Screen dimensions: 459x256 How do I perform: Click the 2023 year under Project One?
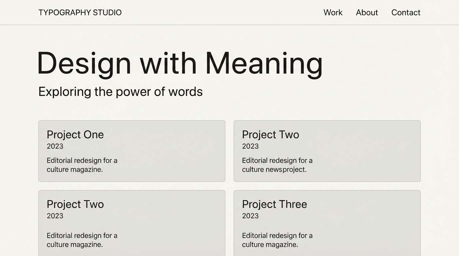(55, 146)
